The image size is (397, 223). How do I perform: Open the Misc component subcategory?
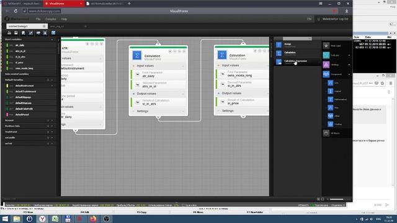331,108
